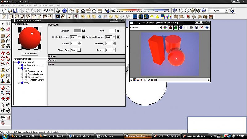Open the RGB color channel dropdown
Image resolution: width=247 pixels, height=139 pixels.
click(160, 27)
